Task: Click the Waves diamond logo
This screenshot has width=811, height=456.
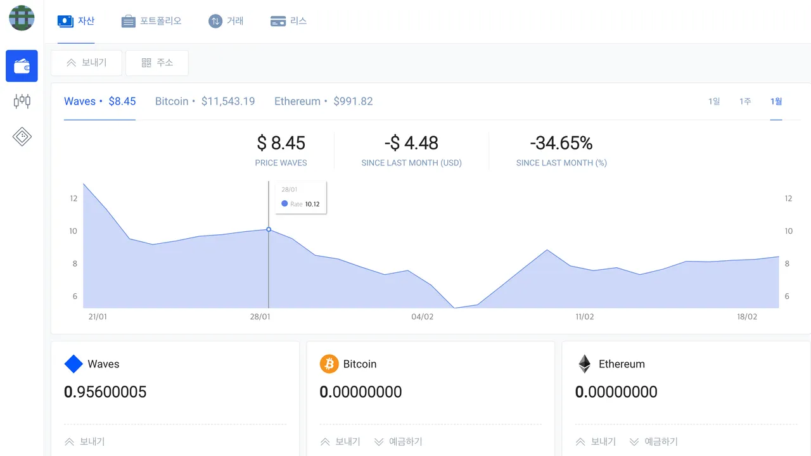Action: pyautogui.click(x=74, y=364)
